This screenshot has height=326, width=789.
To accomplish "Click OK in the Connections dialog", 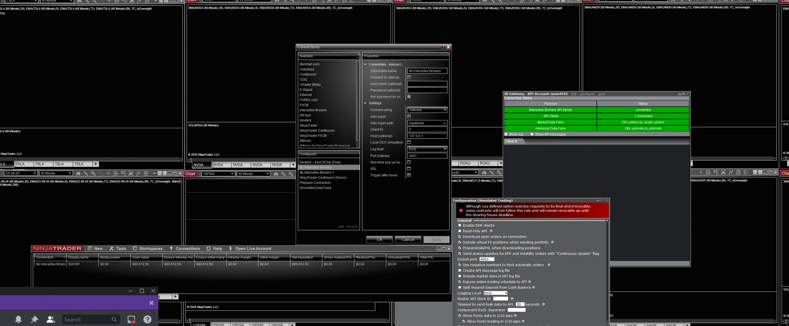I will tap(380, 240).
